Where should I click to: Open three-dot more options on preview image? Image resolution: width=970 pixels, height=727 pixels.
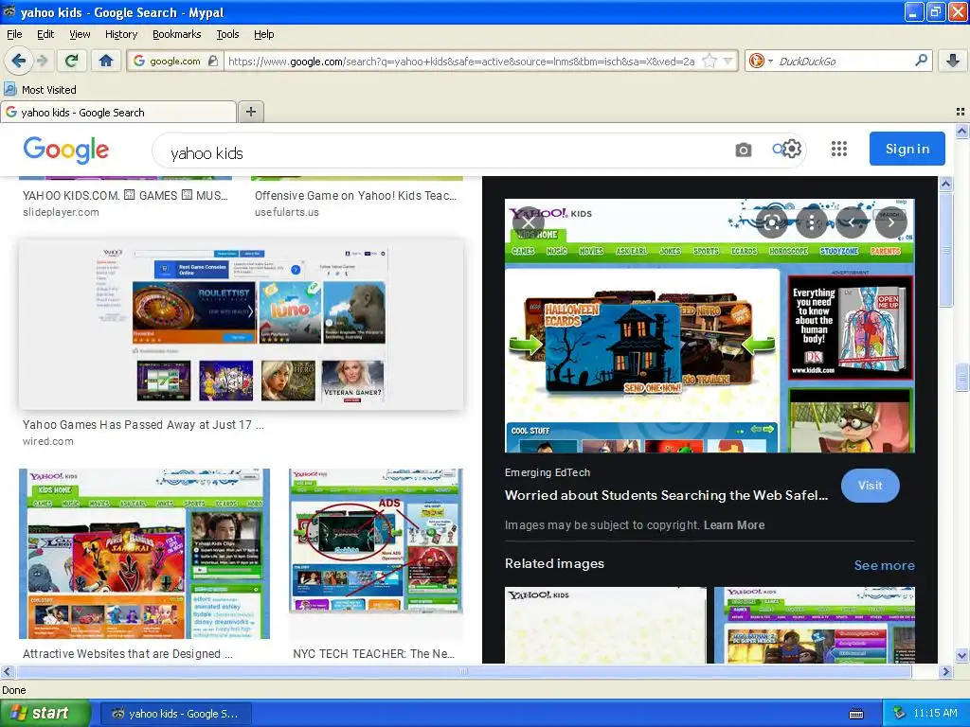click(812, 222)
